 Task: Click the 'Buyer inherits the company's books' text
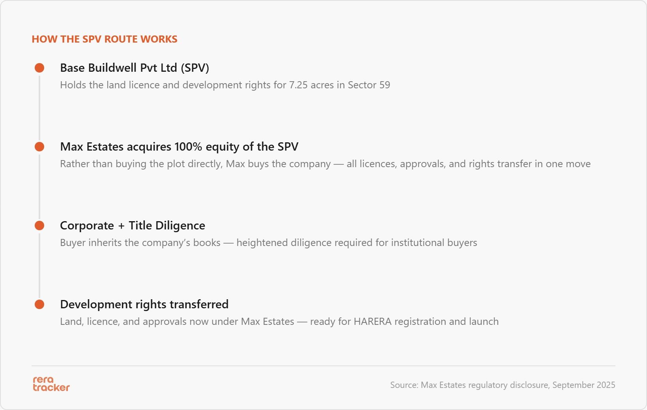point(269,242)
